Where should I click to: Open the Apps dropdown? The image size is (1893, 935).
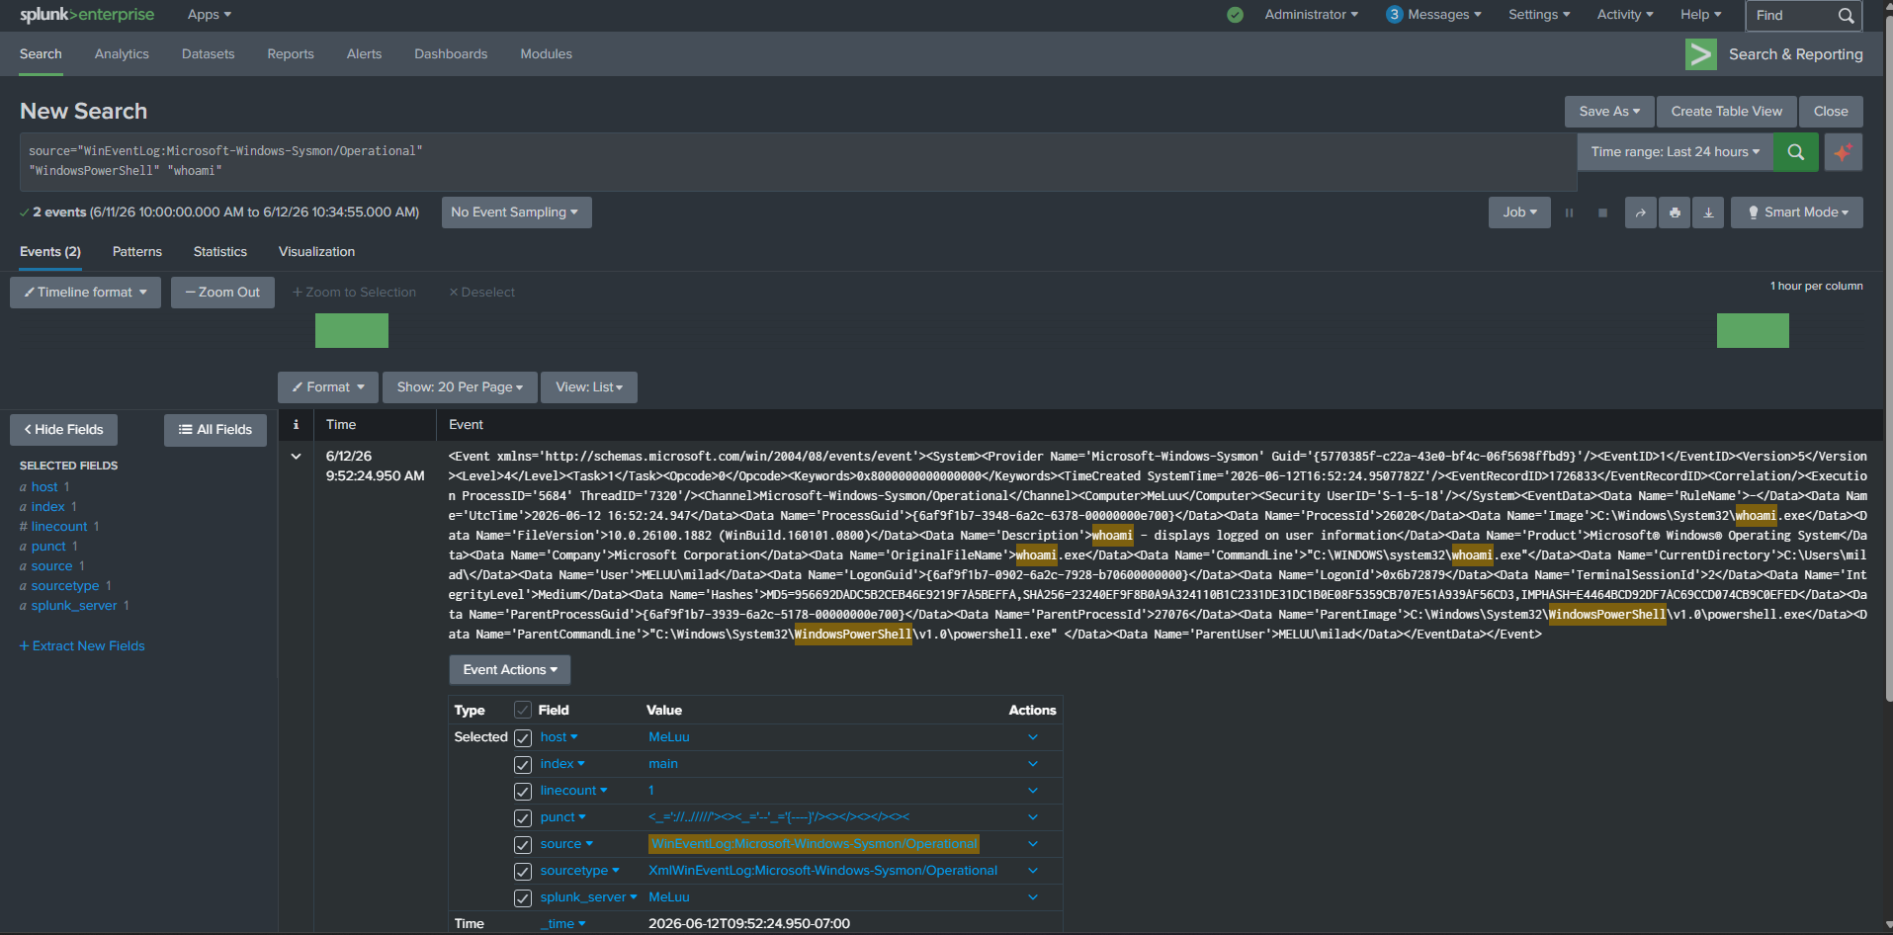point(210,15)
